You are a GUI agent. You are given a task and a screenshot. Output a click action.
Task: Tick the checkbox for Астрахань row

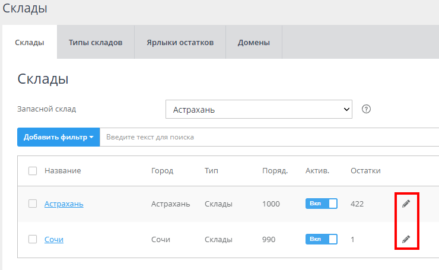(33, 204)
